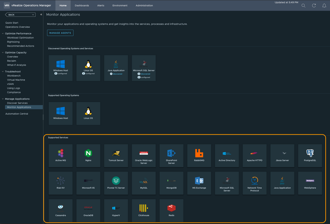Select the Clickhouse service tile
The height and width of the screenshot is (224, 330).
pos(144,210)
